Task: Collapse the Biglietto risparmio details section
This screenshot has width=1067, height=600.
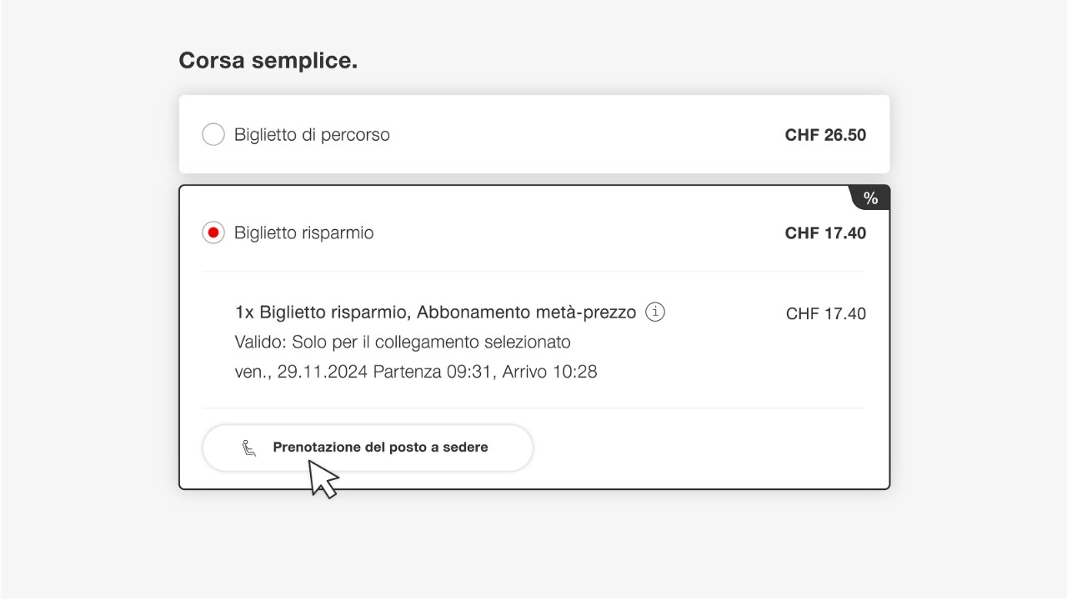Action: 533,232
